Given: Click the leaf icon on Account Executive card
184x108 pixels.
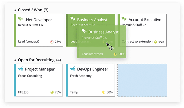Looking at the screenshot, I should click(x=124, y=19).
